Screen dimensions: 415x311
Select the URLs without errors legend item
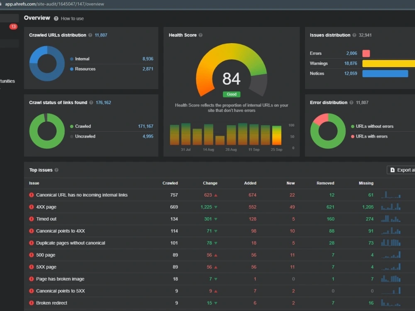[372, 126]
